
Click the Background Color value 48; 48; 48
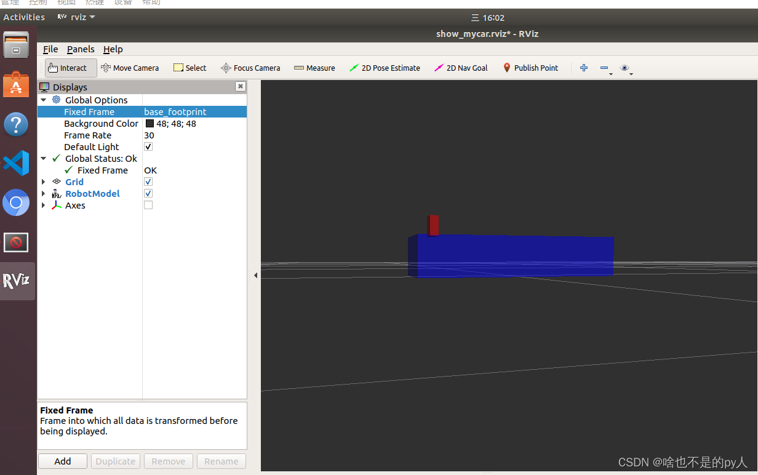(x=176, y=124)
